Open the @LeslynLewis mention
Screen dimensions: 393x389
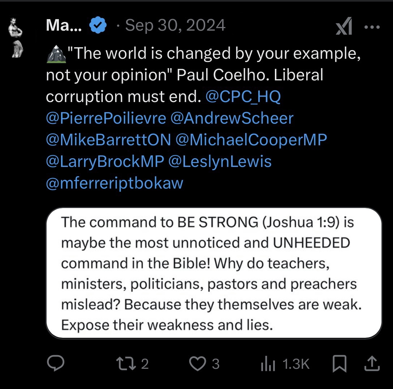220,162
